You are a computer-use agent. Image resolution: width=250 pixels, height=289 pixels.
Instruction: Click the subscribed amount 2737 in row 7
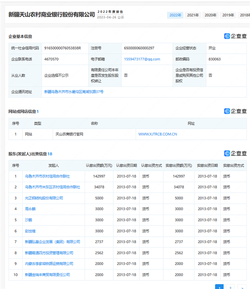99,242
